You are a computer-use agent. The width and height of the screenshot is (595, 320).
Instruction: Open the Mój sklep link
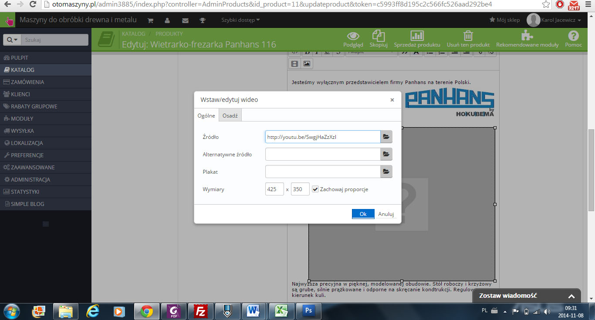[x=505, y=20]
